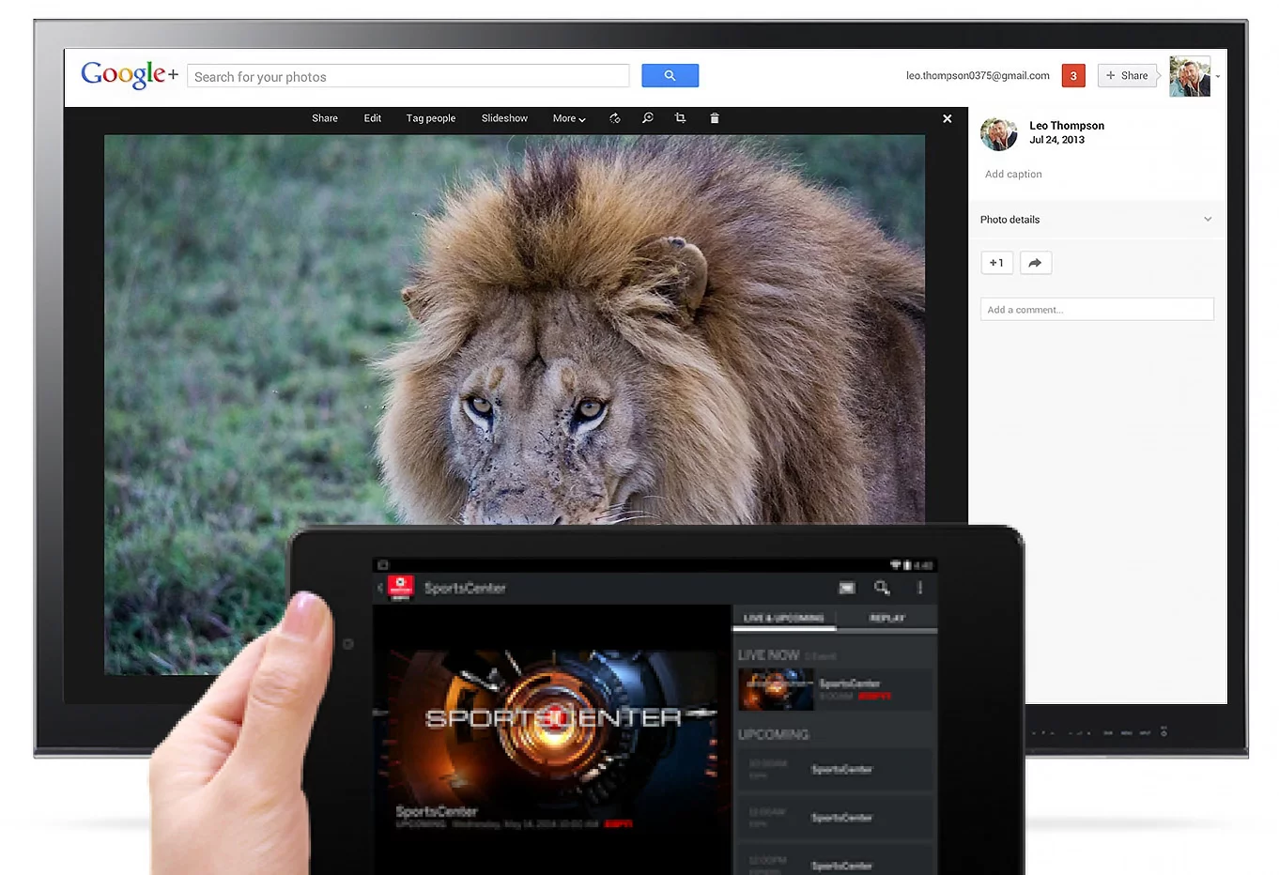
Task: Tap the search icon in SportsCenter
Action: [x=881, y=588]
